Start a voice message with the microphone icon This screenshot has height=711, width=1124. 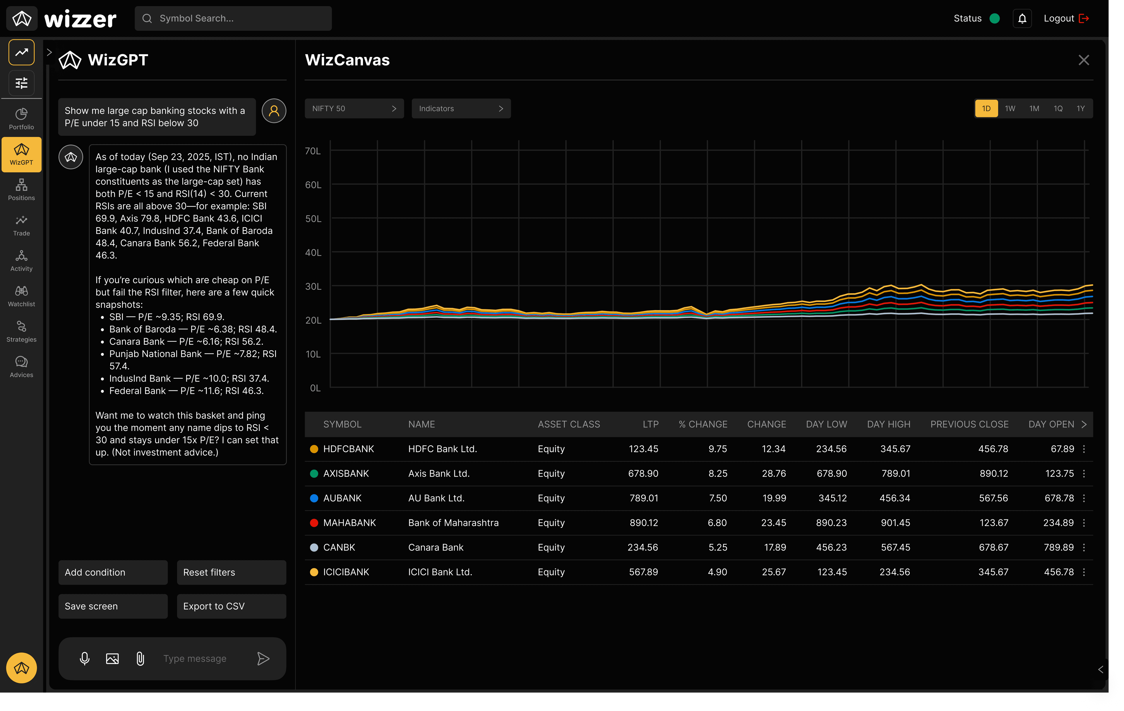[85, 658]
